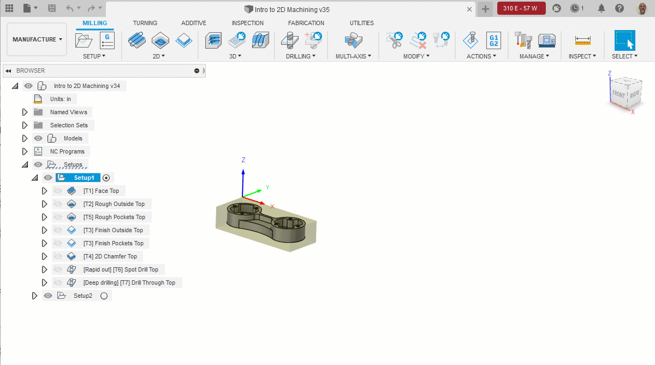The width and height of the screenshot is (655, 365).
Task: Choose the 3D Pocket Clearing icon
Action: click(x=237, y=40)
